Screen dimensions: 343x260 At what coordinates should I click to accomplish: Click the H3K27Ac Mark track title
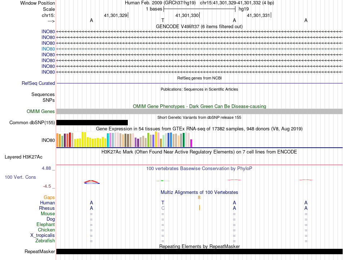coord(199,152)
